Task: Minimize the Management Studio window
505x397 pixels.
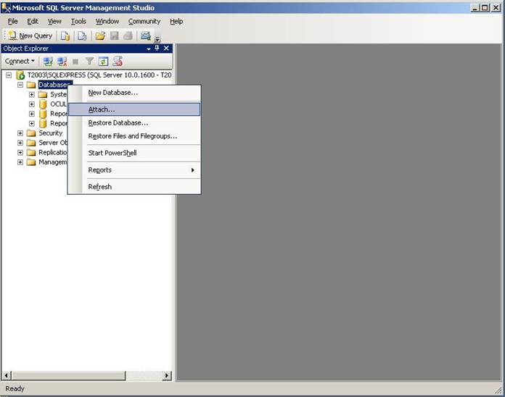Action: [475, 7]
